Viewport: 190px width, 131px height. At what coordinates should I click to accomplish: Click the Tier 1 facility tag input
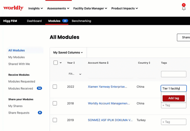click(x=174, y=88)
